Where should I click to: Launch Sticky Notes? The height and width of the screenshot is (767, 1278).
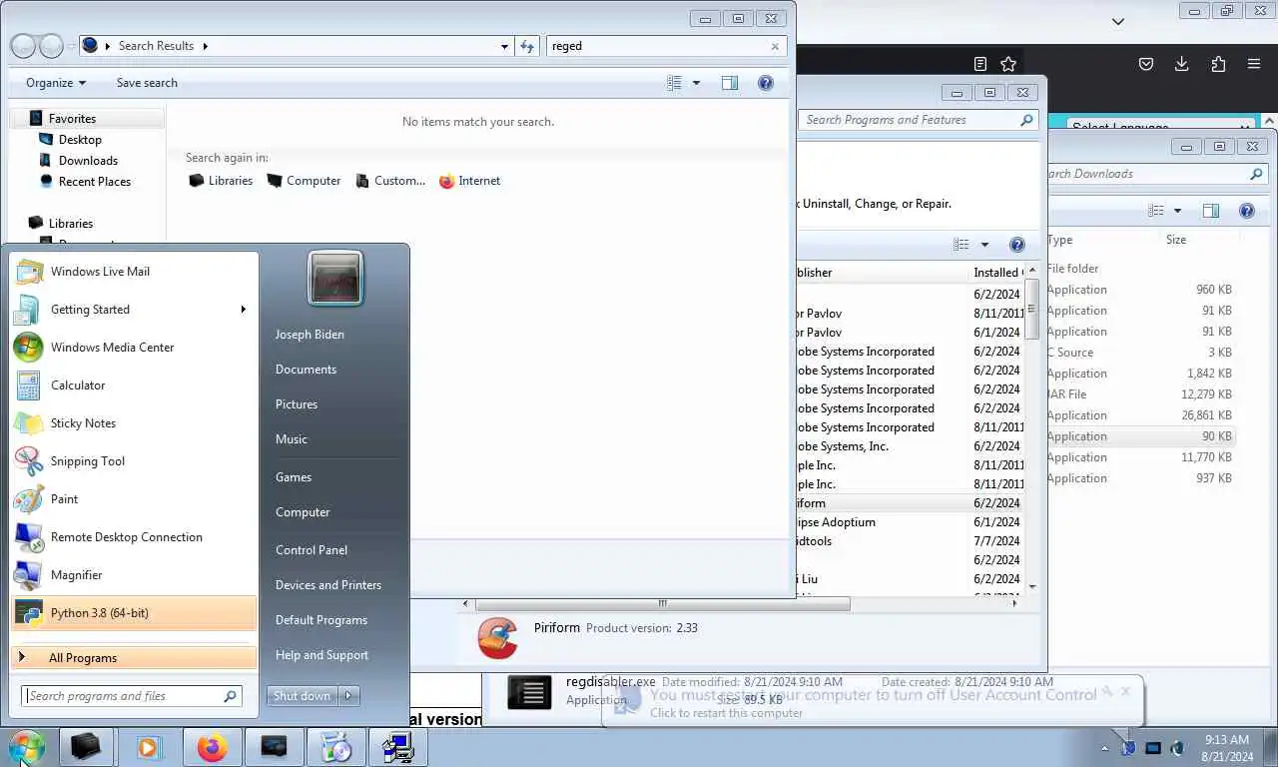pos(134,423)
